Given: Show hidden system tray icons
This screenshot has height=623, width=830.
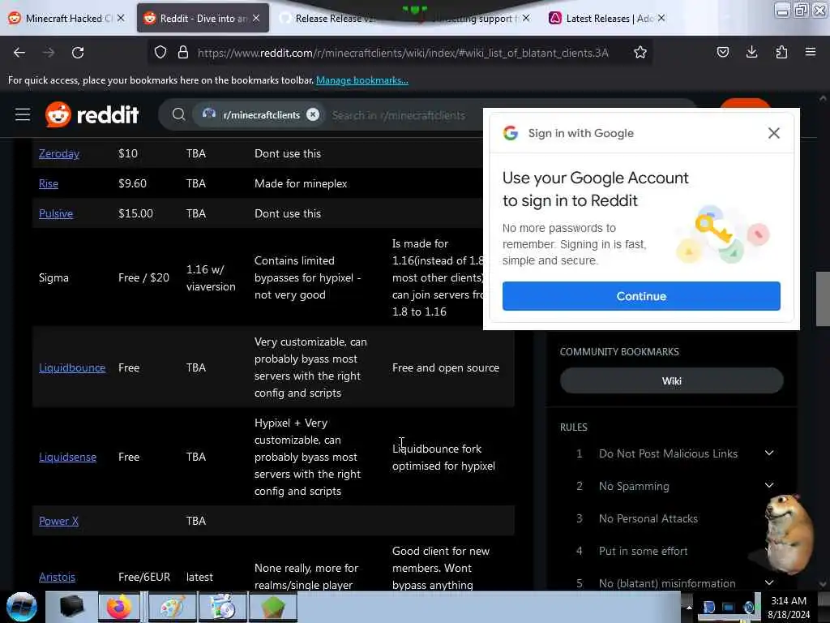Looking at the screenshot, I should click(689, 607).
